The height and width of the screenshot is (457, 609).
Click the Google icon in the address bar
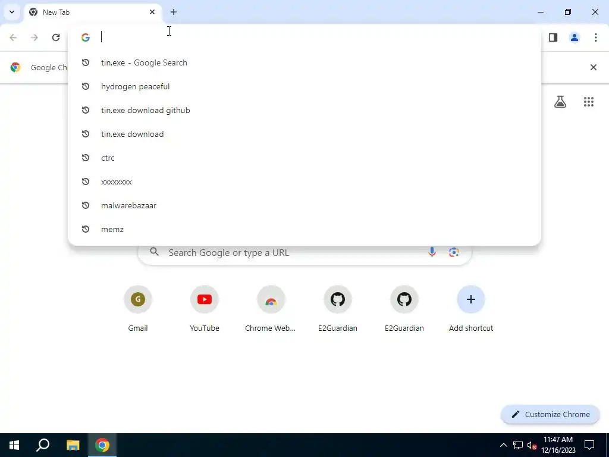[86, 37]
